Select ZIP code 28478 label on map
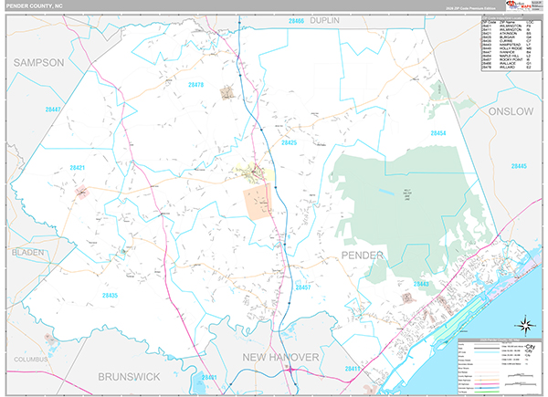The width and height of the screenshot is (548, 397). point(195,85)
